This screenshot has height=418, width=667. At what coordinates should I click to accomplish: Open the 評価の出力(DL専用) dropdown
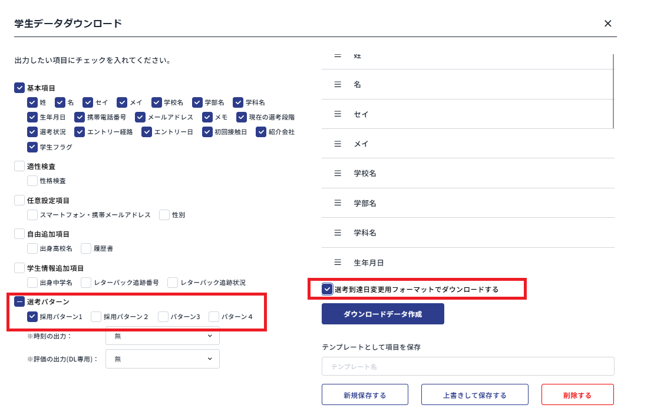[x=162, y=359]
